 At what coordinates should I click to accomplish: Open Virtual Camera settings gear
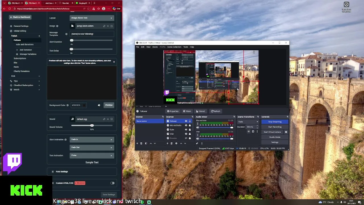pyautogui.click(x=286, y=132)
